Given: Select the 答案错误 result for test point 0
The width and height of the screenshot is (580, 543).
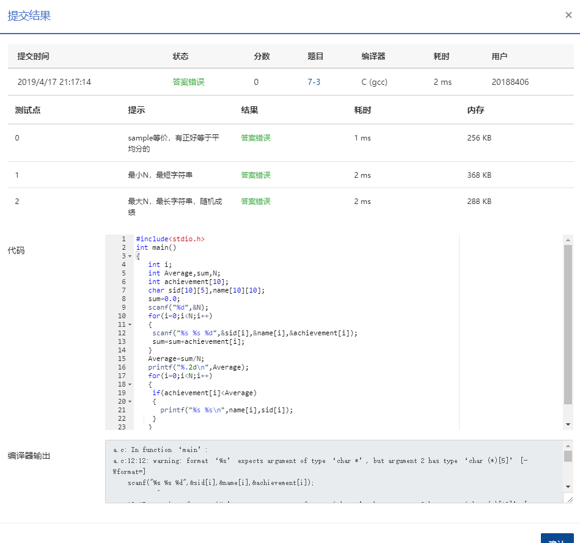Looking at the screenshot, I should pos(255,138).
